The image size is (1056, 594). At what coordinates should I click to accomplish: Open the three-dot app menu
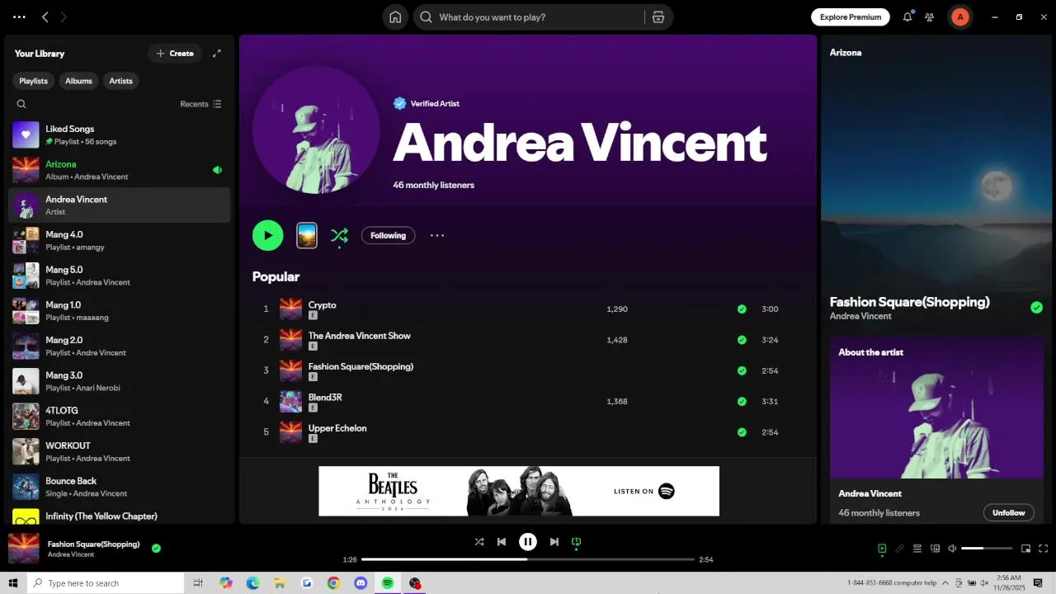(x=19, y=17)
